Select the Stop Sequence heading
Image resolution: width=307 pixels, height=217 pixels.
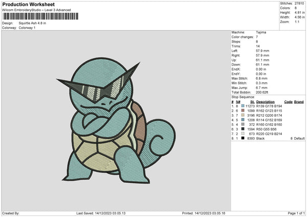(x=243, y=97)
